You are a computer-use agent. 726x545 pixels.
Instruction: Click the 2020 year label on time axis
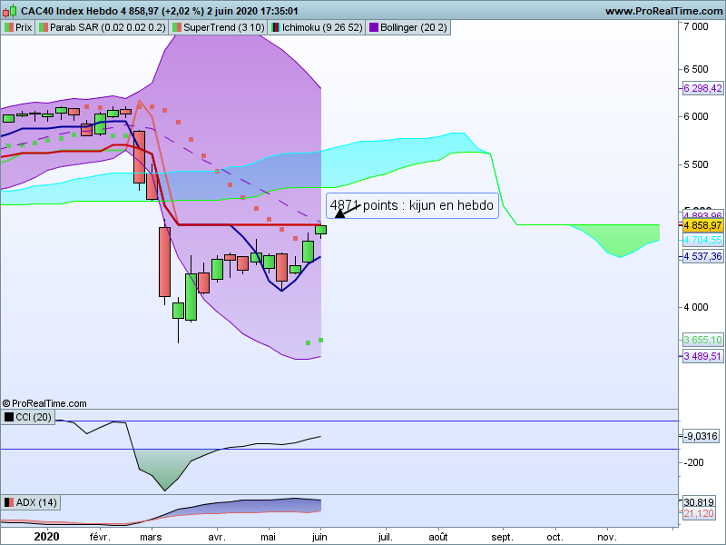pyautogui.click(x=47, y=537)
